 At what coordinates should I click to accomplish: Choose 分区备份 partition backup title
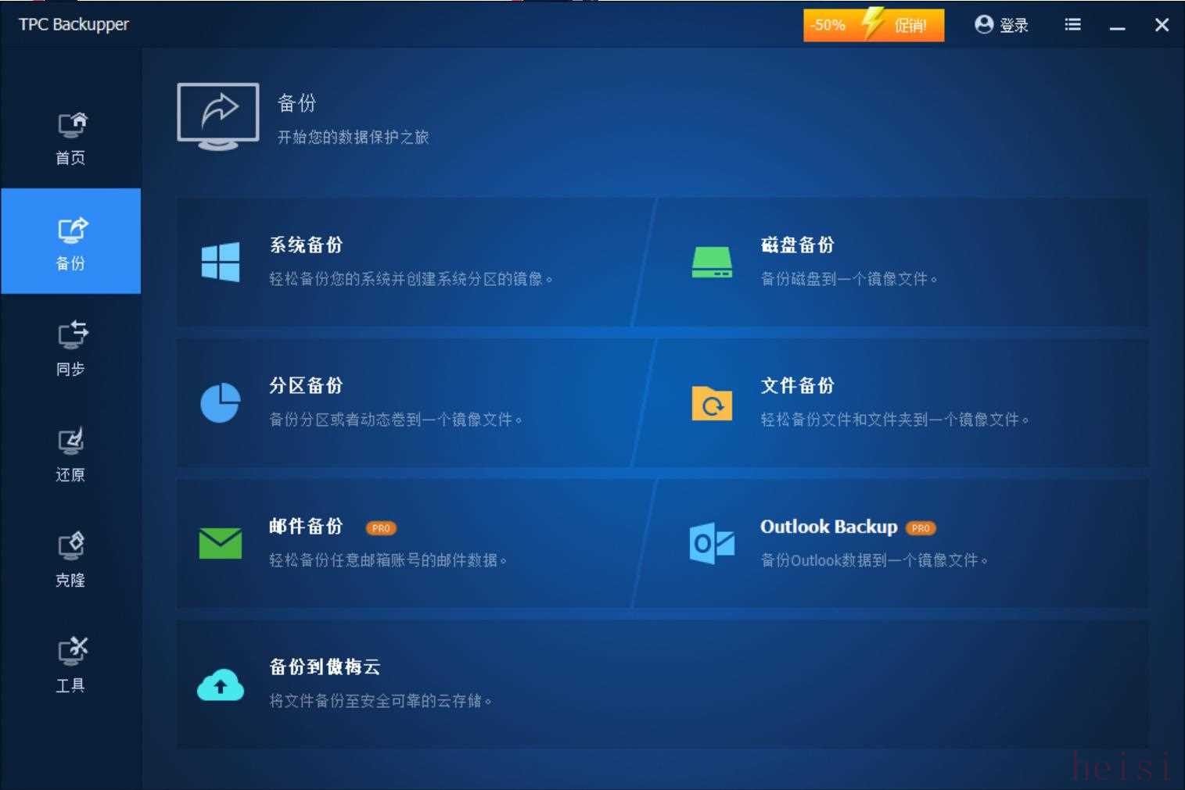[x=306, y=386]
